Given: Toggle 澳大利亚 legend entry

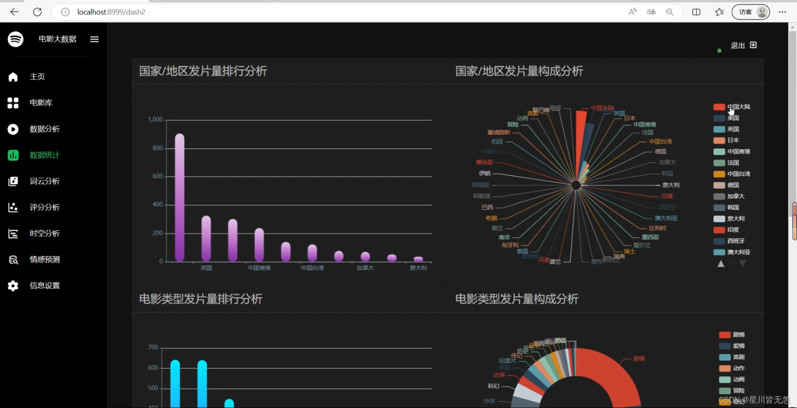Looking at the screenshot, I should click(x=732, y=253).
